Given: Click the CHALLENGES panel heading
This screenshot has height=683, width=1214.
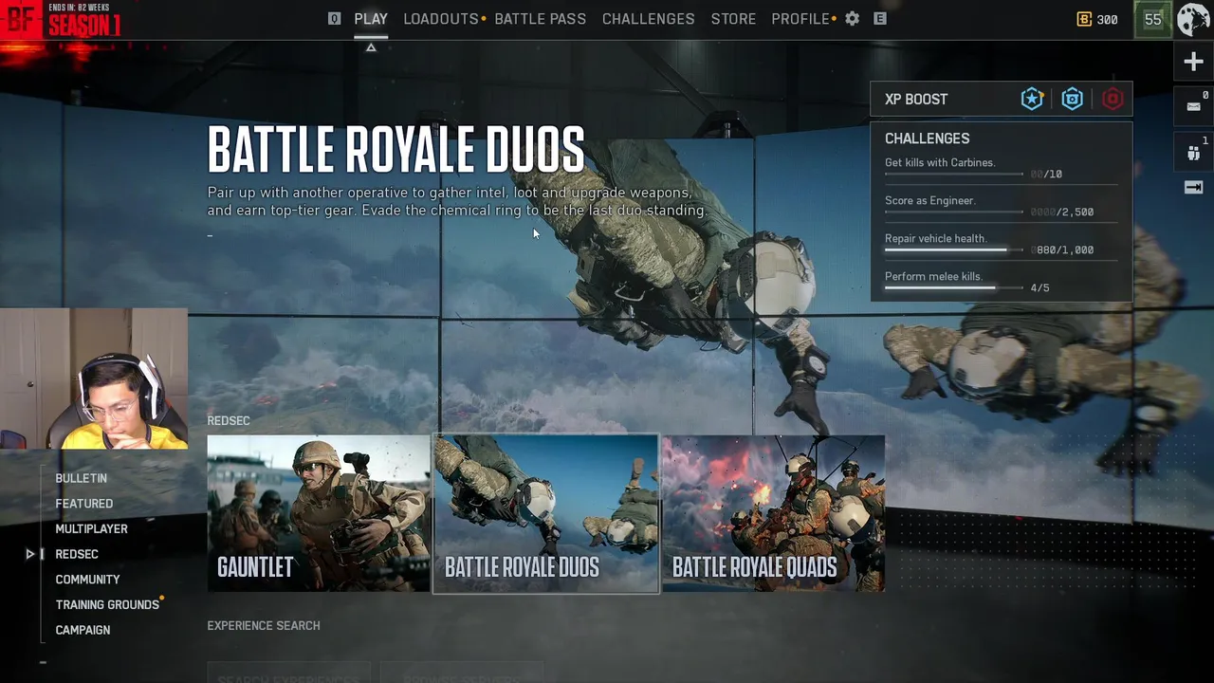Looking at the screenshot, I should click(927, 138).
